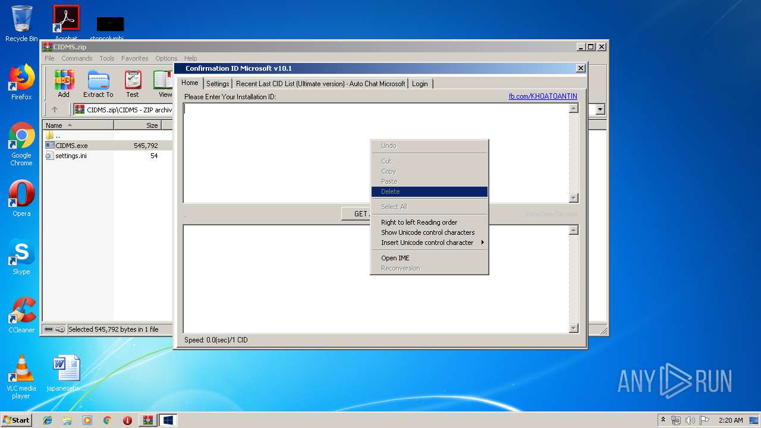The width and height of the screenshot is (761, 428).
Task: Show hidden tray icons arrow
Action: tap(663, 420)
